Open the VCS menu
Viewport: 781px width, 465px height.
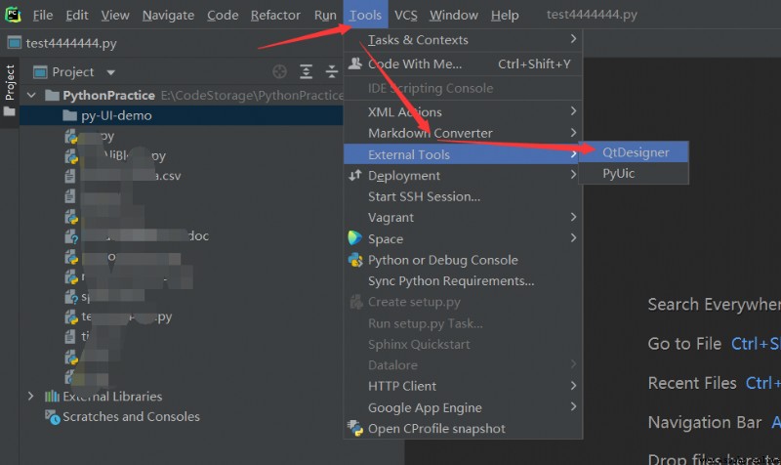click(406, 16)
